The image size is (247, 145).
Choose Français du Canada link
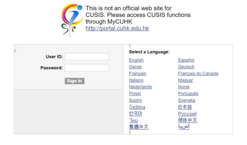198,73
